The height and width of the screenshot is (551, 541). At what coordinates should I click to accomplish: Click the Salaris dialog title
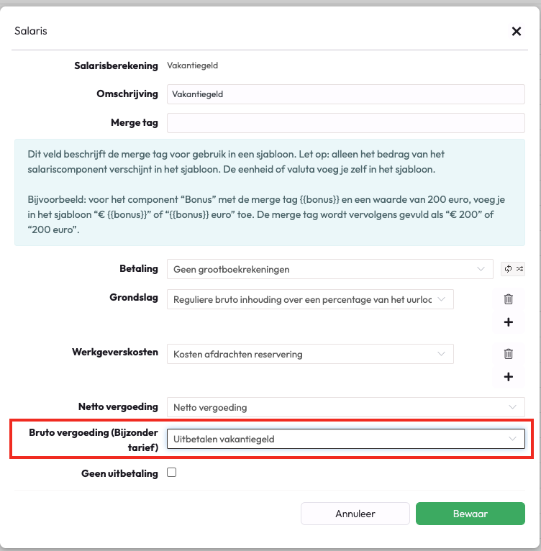tap(31, 32)
